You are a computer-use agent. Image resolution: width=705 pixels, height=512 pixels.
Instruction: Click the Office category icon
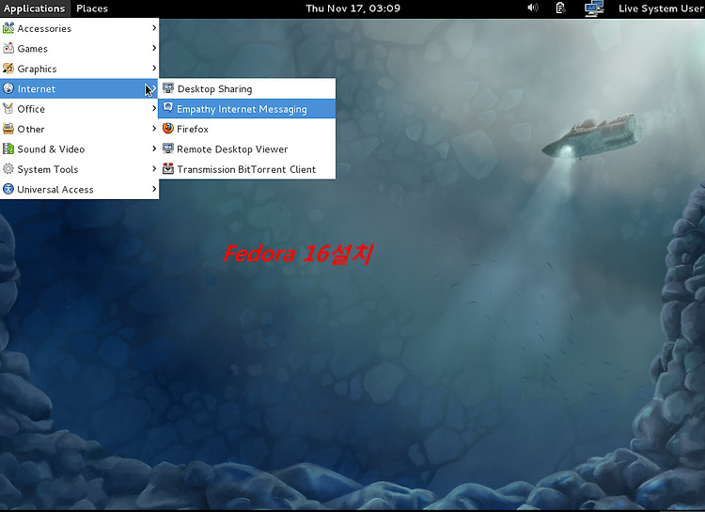coord(8,109)
